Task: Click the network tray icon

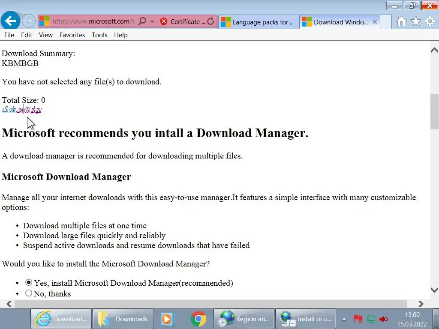Action: point(371,319)
